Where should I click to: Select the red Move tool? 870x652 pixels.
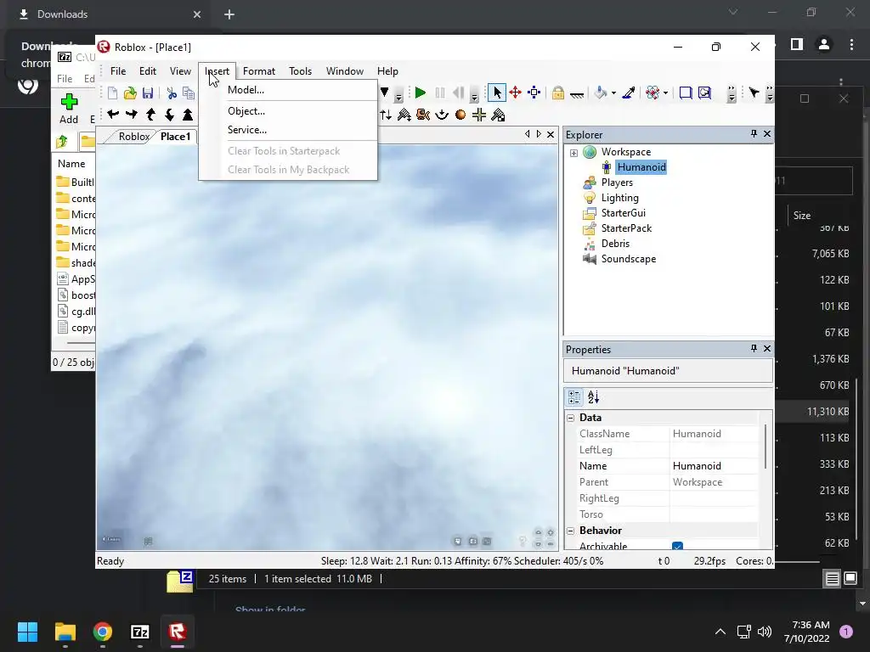[x=516, y=93]
